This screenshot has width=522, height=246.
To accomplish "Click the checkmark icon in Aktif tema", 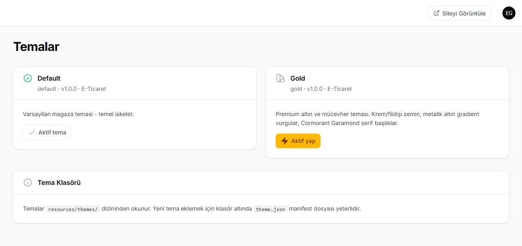I will 32,132.
